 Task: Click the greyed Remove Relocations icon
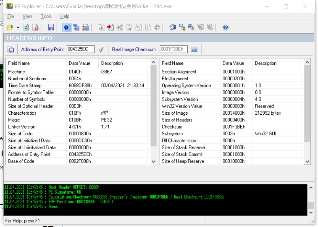pos(210,28)
